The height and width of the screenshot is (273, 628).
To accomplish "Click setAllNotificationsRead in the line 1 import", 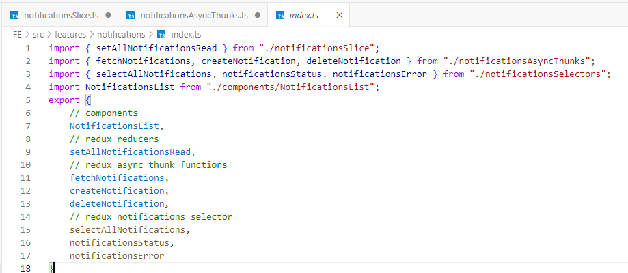I will point(156,48).
